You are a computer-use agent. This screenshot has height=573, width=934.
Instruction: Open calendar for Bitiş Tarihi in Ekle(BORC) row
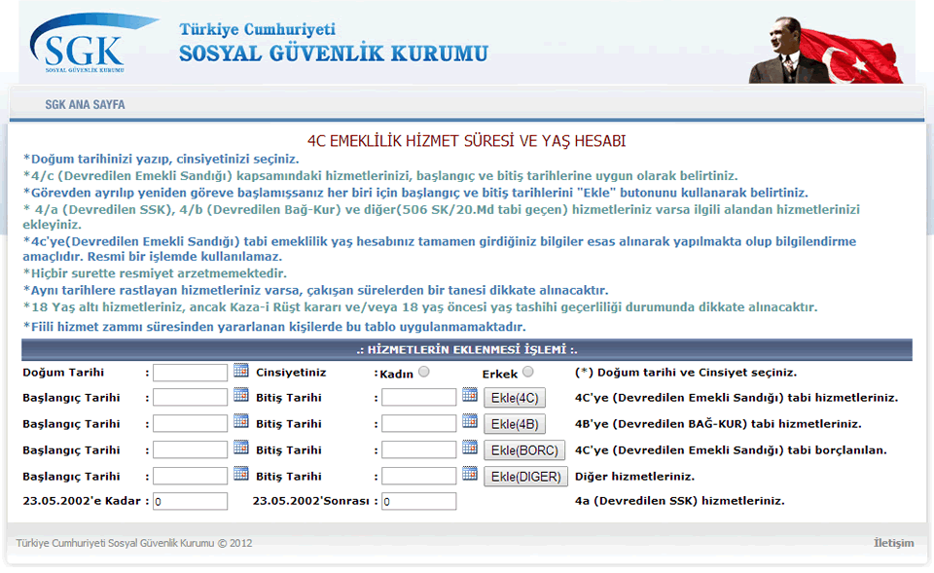click(x=470, y=448)
